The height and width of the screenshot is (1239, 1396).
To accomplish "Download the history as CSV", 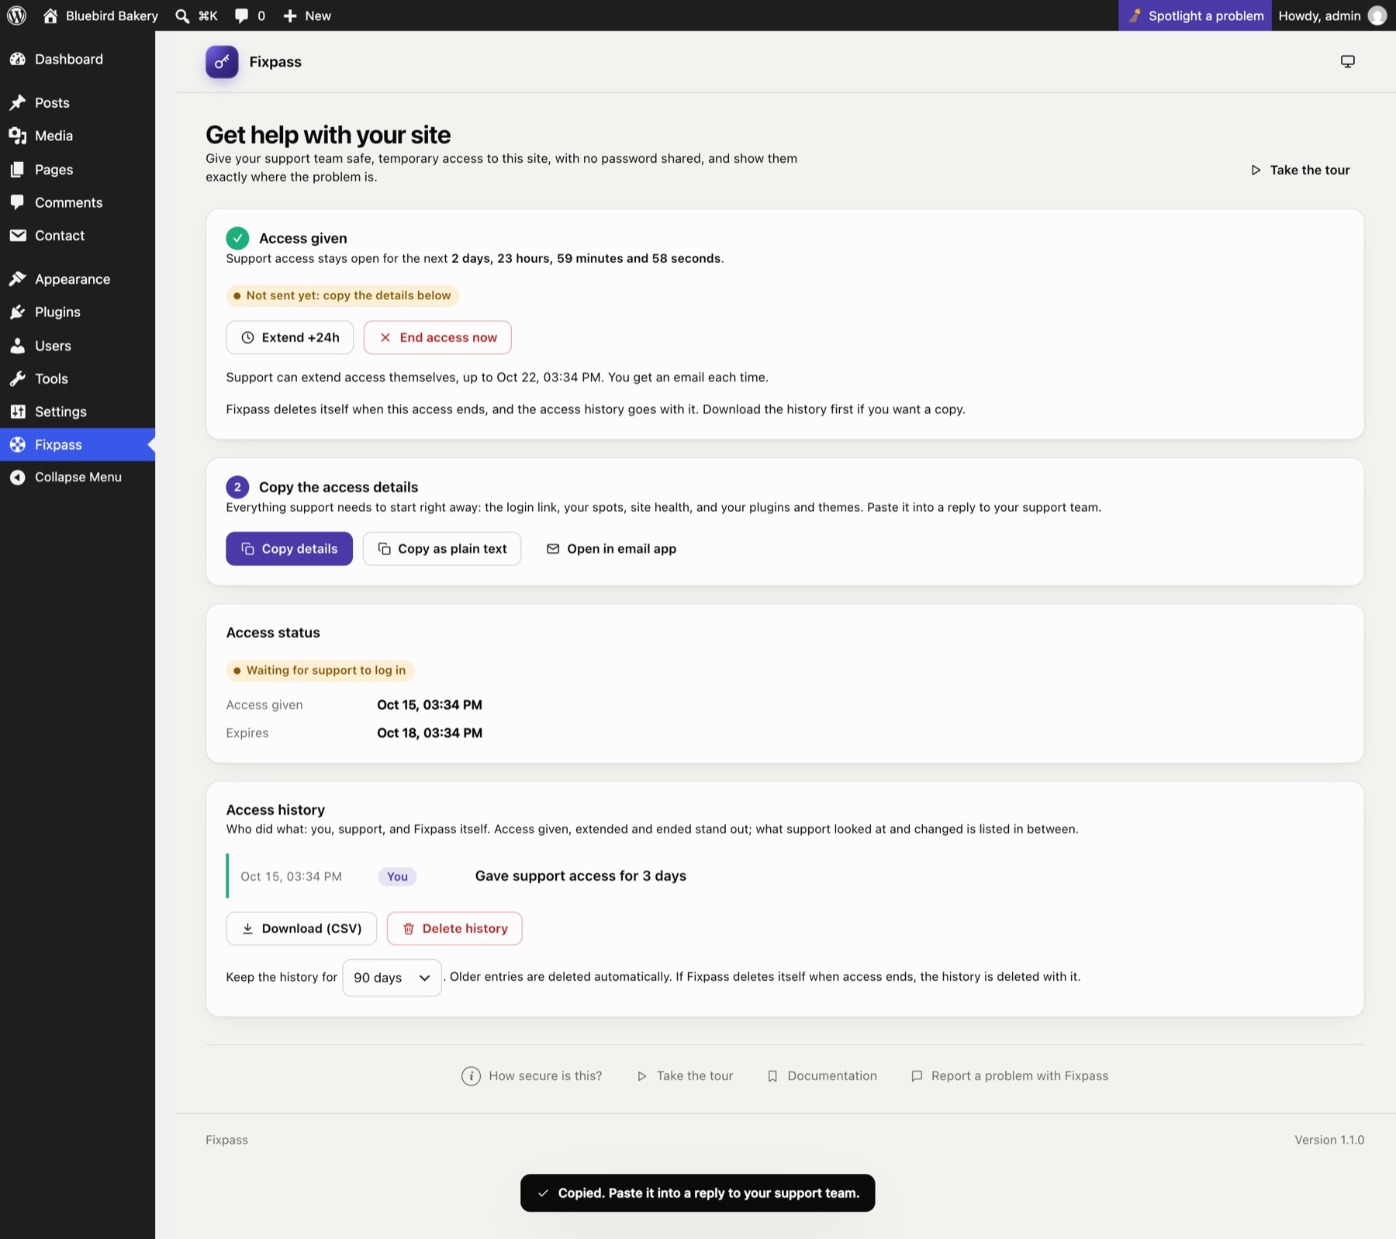I will (302, 929).
